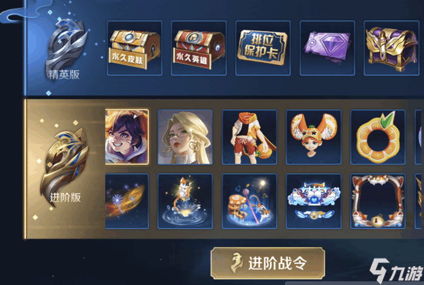Select the koi fish avatar frame

click(378, 201)
